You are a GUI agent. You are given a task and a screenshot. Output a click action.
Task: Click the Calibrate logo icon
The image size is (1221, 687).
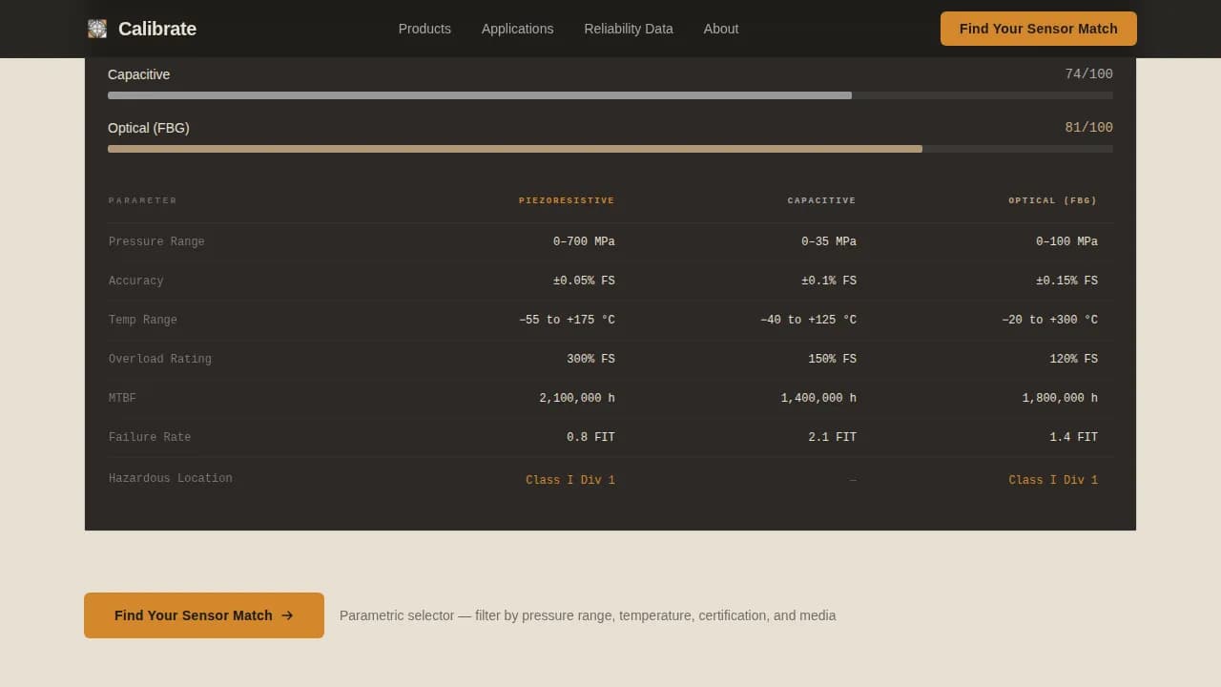point(97,29)
